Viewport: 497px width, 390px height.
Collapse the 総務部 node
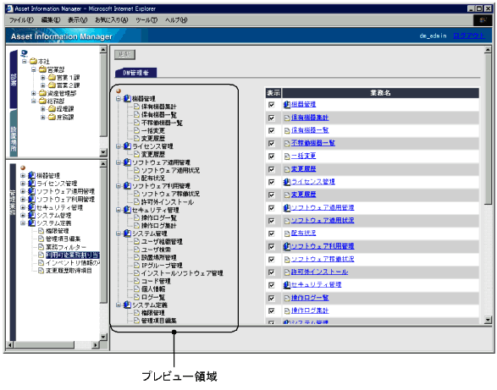point(34,101)
